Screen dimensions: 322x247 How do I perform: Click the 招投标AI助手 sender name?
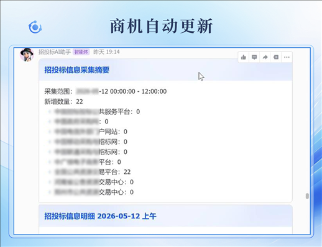[x=55, y=52]
